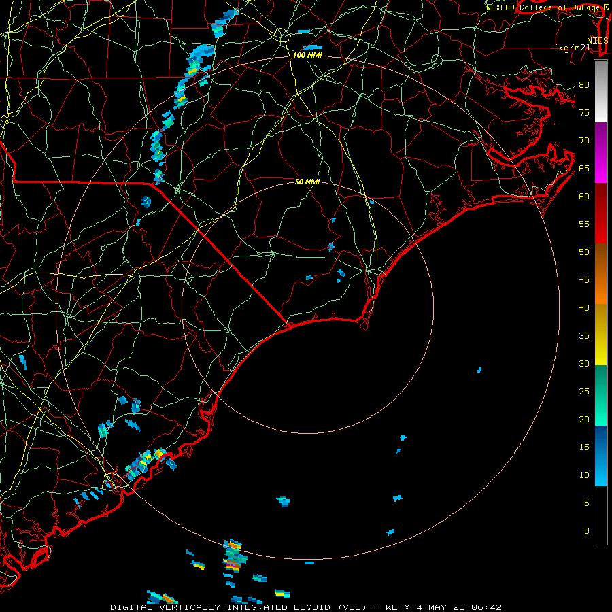Viewport: 612px width, 612px height.
Task: Select the blue segment of the color bar
Action: click(600, 456)
